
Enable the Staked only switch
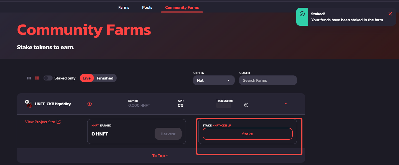click(x=48, y=78)
